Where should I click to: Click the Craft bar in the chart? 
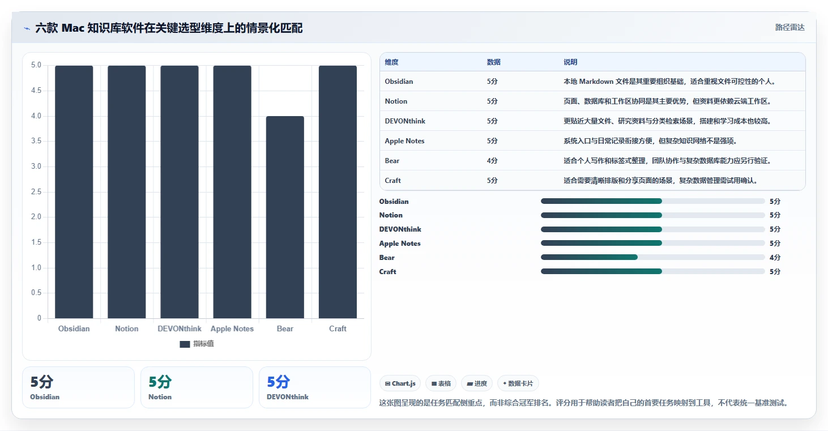point(338,192)
